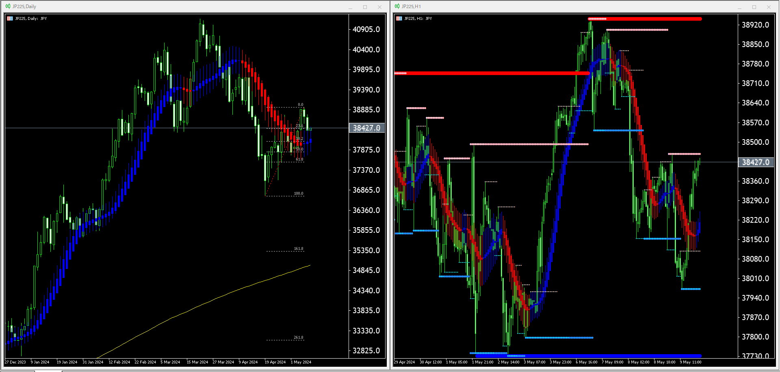This screenshot has height=372, width=780.
Task: Maximize the JP225,H1 chart window
Action: point(754,7)
